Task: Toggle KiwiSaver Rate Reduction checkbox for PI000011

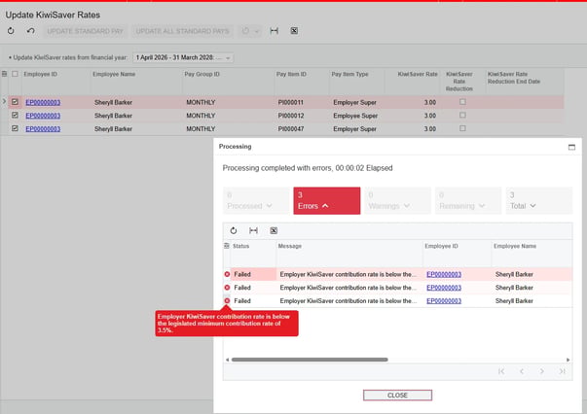Action: (462, 102)
